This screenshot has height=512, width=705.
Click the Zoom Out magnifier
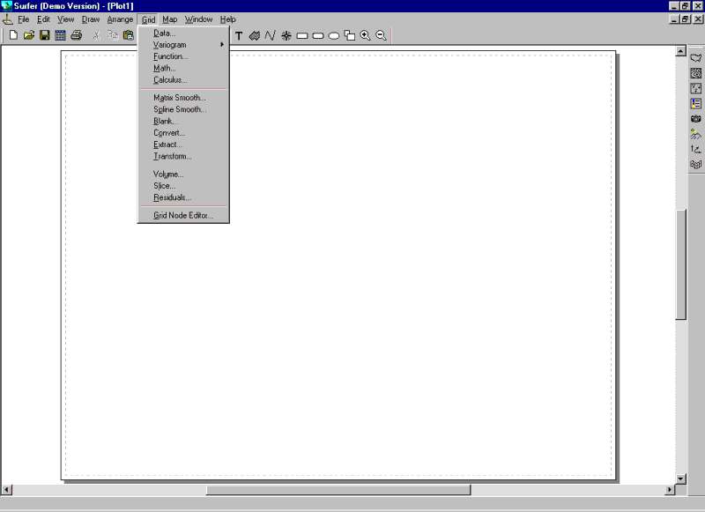381,35
